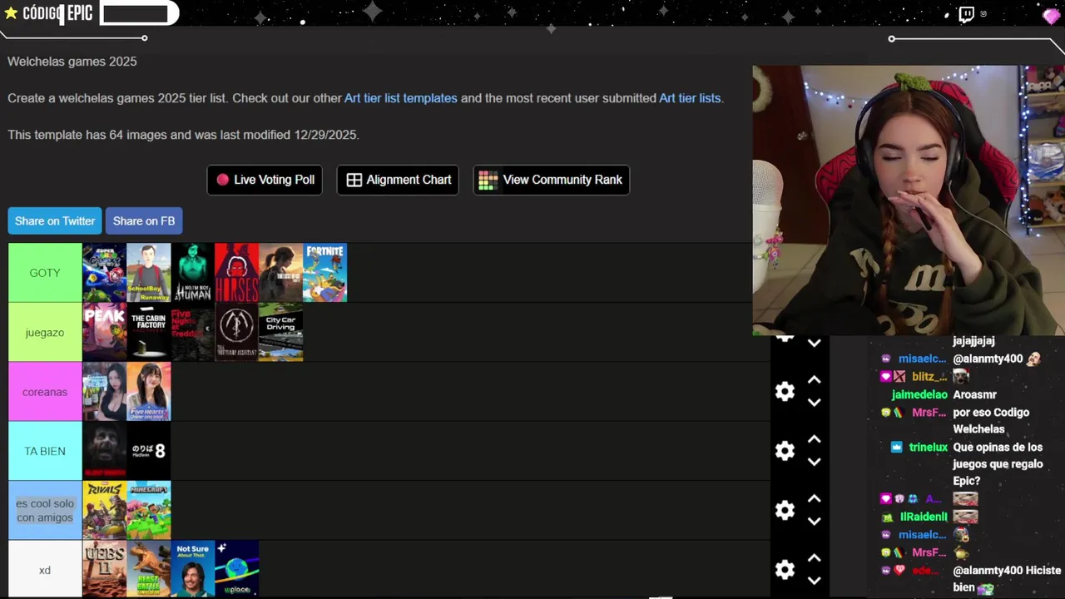Click chat username IIRaidenII

point(924,517)
